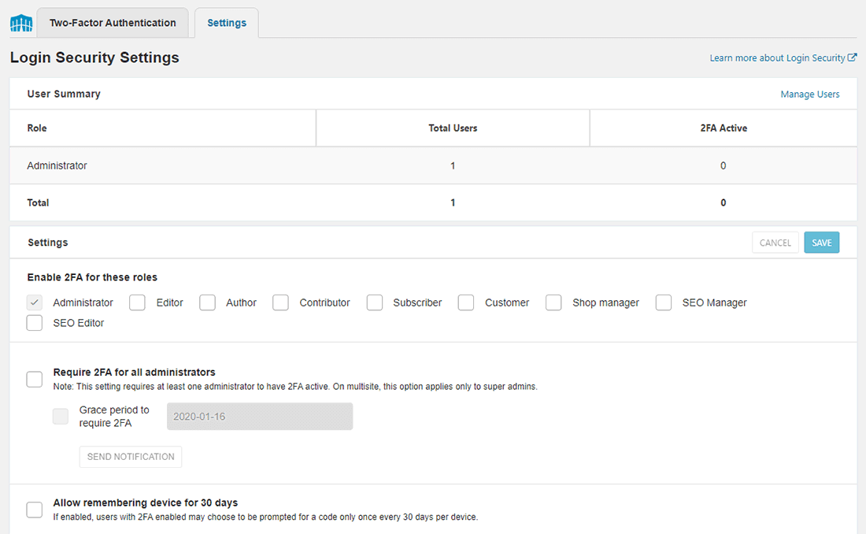Check Allow remembering device for 30 days
The width and height of the screenshot is (866, 534).
34,510
